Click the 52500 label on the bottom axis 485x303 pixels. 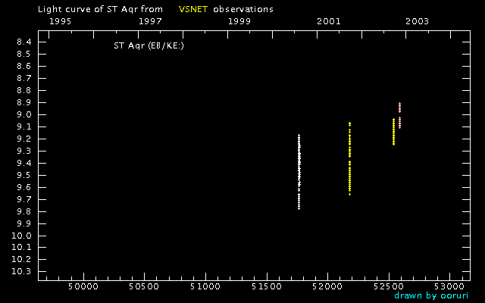pos(389,286)
